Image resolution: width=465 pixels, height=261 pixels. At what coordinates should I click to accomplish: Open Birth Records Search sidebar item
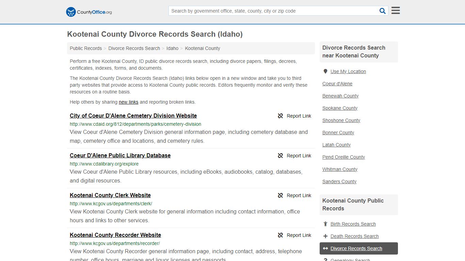click(x=353, y=224)
